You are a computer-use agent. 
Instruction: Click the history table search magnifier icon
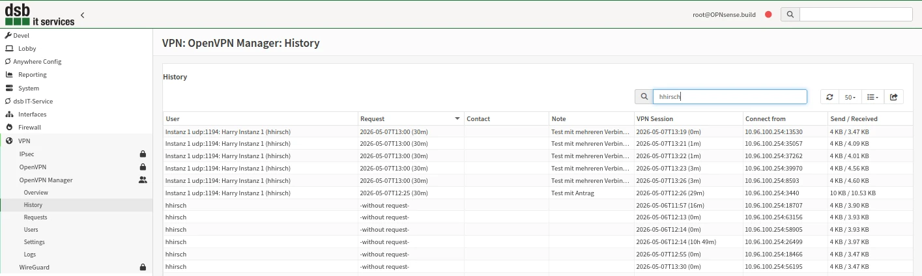(x=644, y=97)
